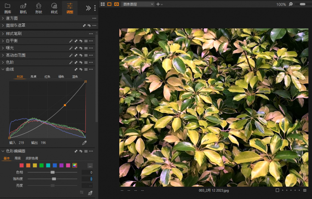Click copy-apply arrow in 曝光 row
Image resolution: width=312 pixels, height=199 pixels.
76,48
